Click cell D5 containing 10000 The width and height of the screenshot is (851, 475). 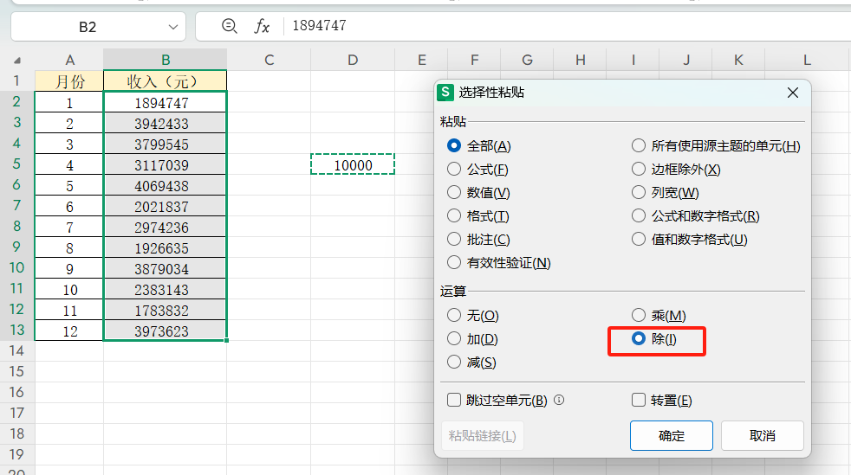coord(352,164)
